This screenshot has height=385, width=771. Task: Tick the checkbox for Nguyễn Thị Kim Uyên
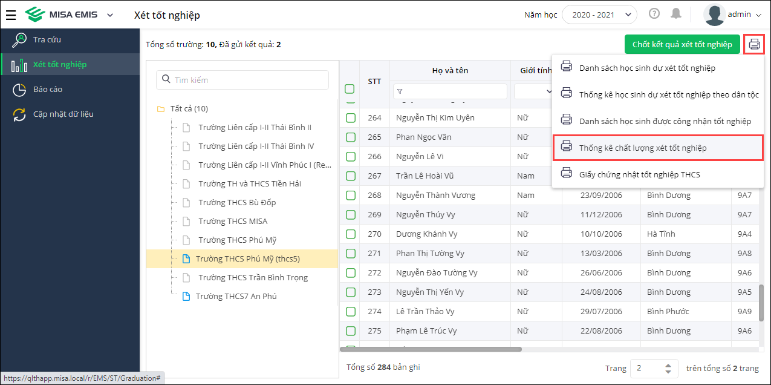point(350,118)
